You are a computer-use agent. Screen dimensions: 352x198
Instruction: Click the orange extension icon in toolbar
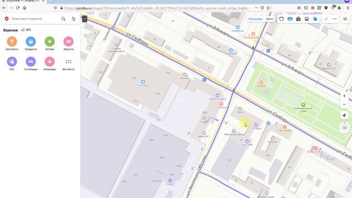click(312, 8)
